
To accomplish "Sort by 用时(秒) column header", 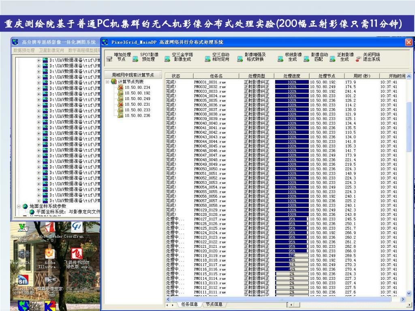I will click(362, 76).
